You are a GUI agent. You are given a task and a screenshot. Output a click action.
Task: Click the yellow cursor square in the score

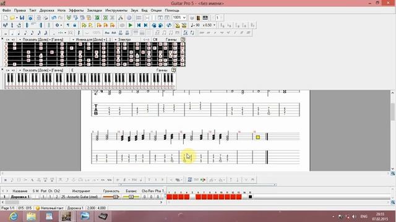click(x=258, y=138)
